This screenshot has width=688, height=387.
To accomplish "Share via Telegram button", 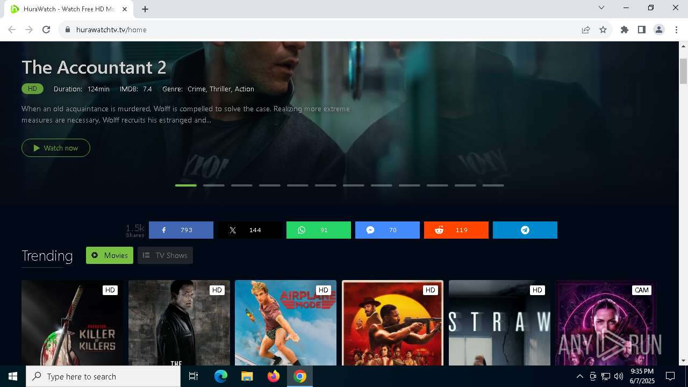I will (525, 230).
